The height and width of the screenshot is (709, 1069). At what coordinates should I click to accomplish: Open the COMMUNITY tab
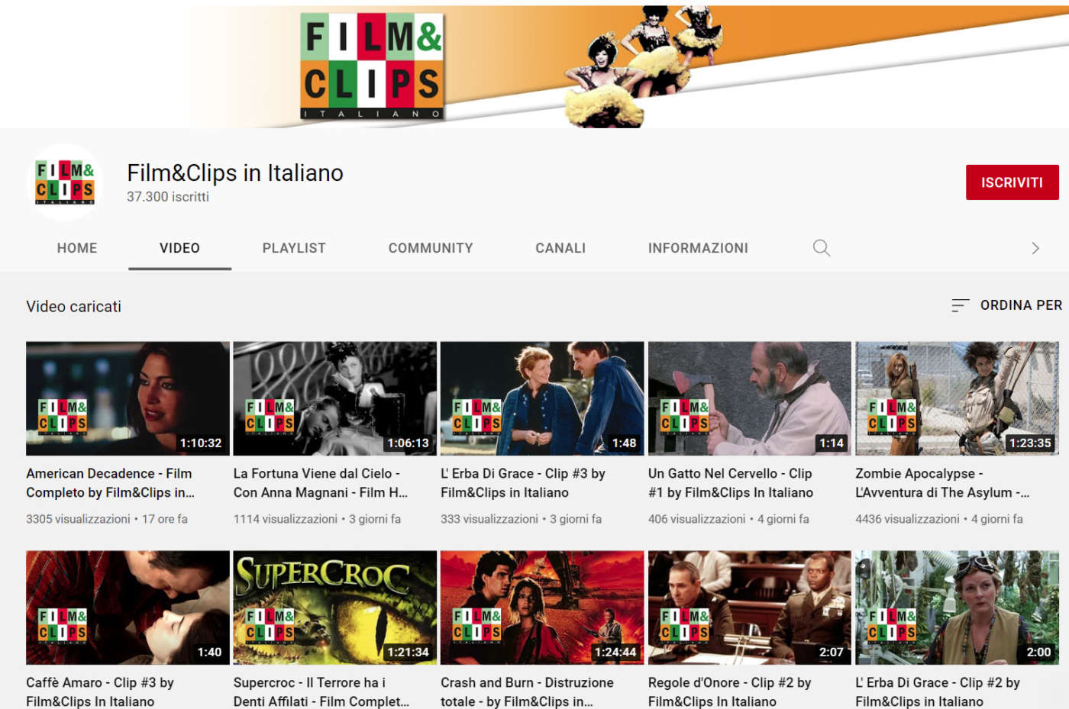(430, 248)
